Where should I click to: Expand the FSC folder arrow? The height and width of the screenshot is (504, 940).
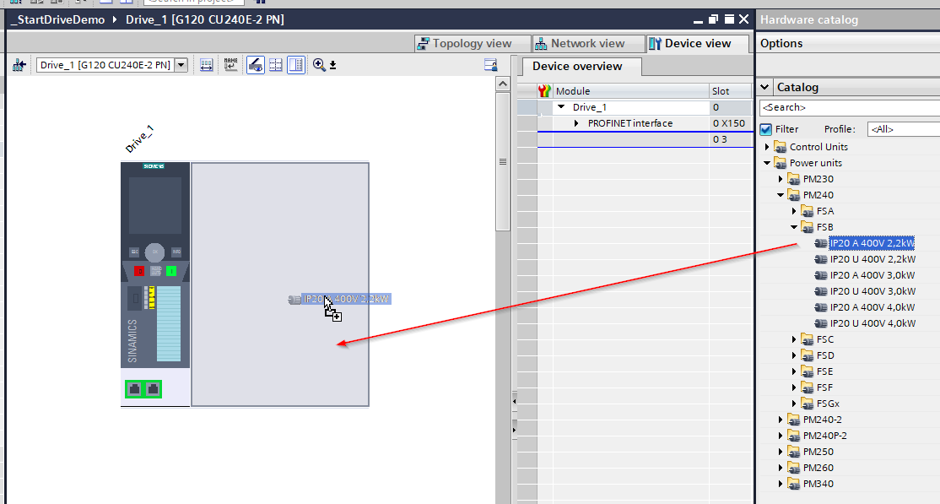tap(794, 339)
